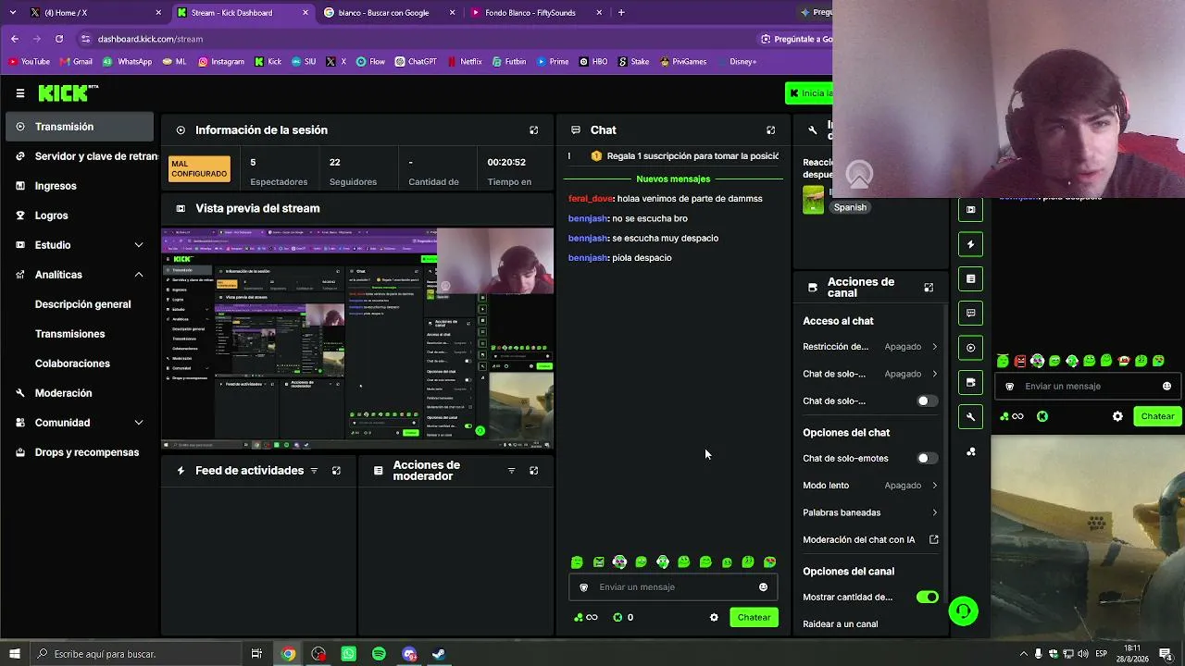
Task: Open chat settings gear beside dashboard Chatear button
Action: 714,618
